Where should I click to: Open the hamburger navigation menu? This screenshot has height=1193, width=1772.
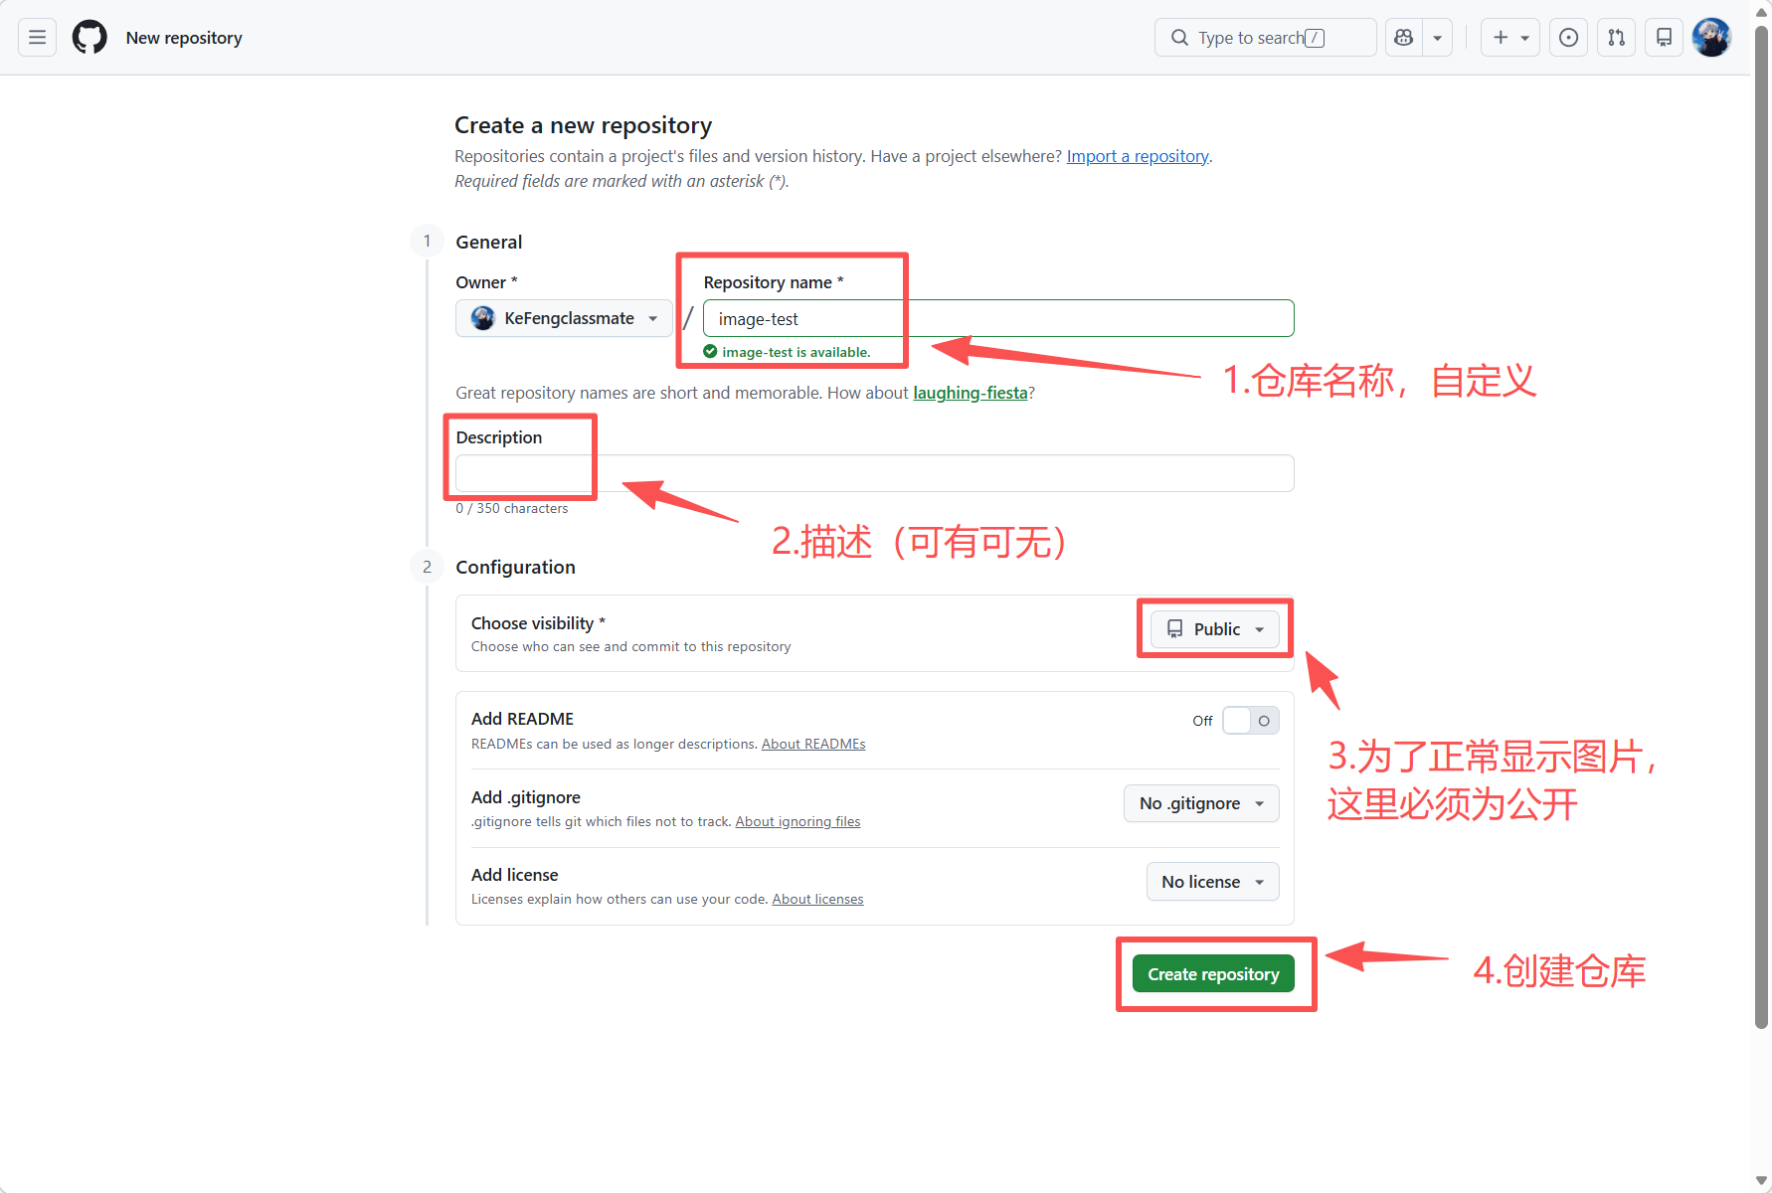(37, 38)
